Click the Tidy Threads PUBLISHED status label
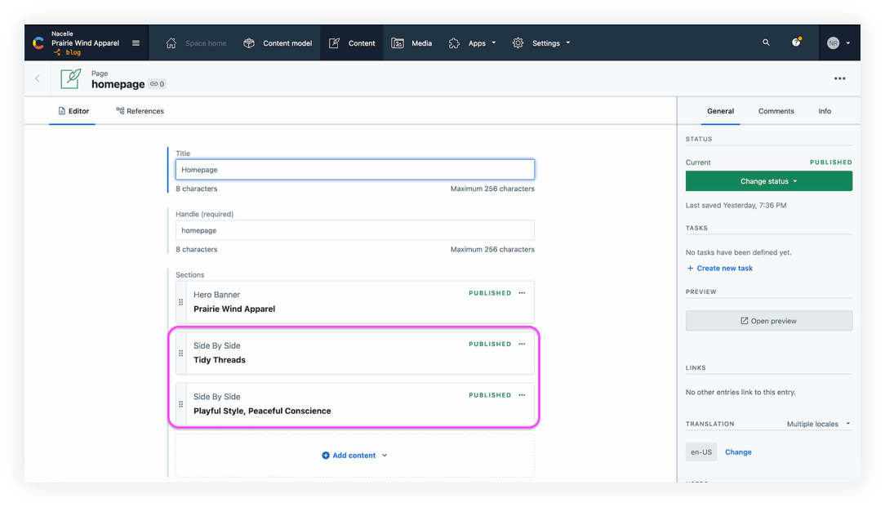The width and height of the screenshot is (885, 507). pyautogui.click(x=490, y=344)
